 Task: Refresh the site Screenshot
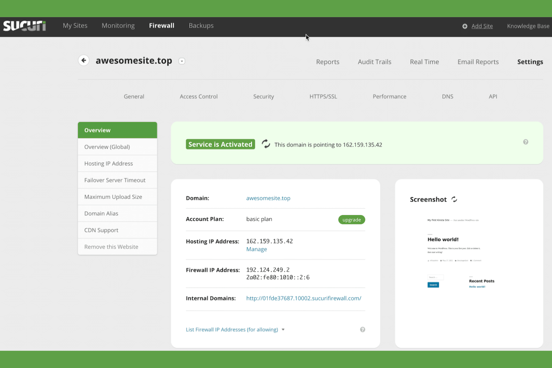(454, 199)
